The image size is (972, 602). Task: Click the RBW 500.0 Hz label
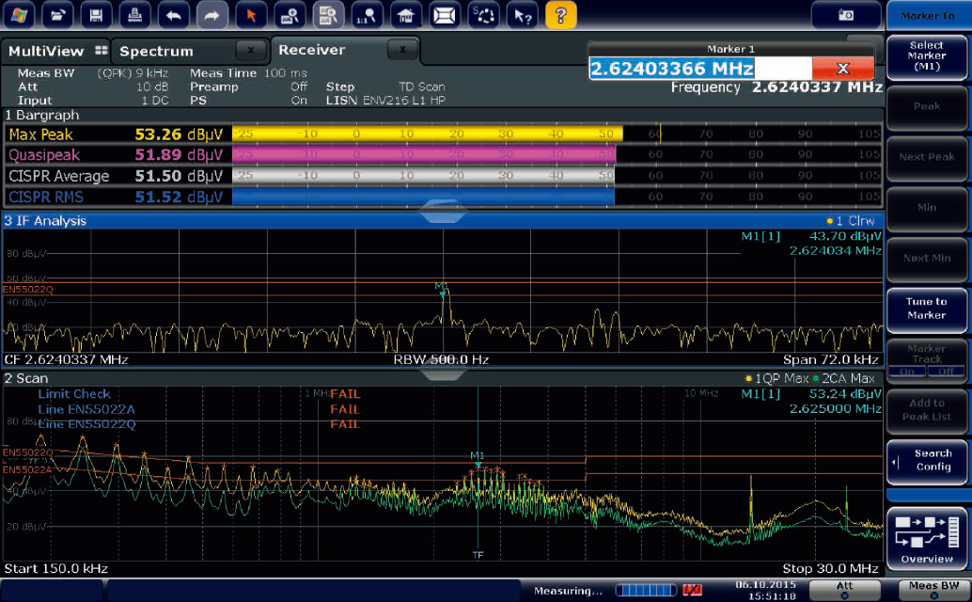(442, 359)
